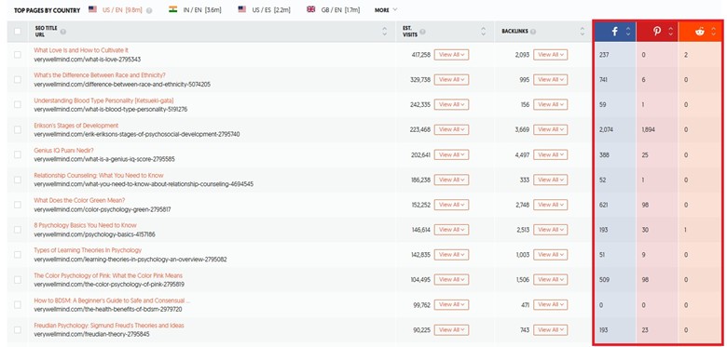This screenshot has width=727, height=347.
Task: Click URL verywellmind.com/color-psychology-green-2795817
Action: (x=103, y=209)
